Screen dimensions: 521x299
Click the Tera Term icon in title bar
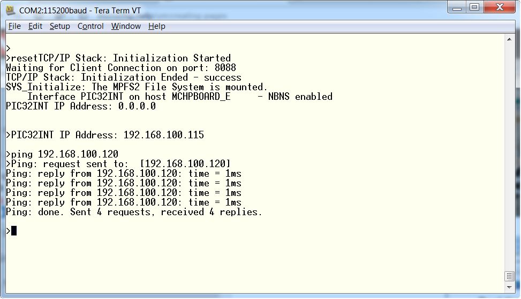[10, 10]
